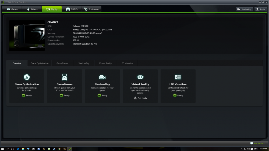
Task: Click the Intel Core i7-4790K CPU value
Action: coord(92,30)
